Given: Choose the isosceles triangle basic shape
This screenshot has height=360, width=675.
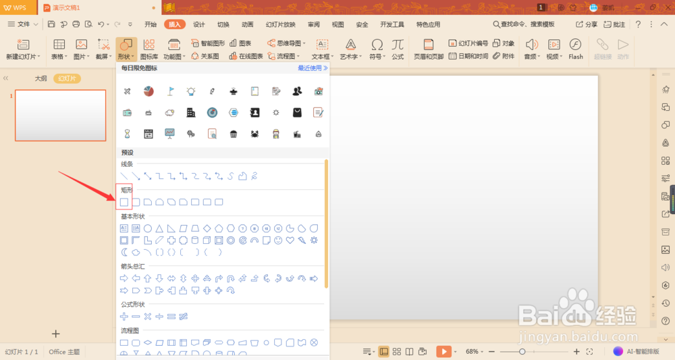Looking at the screenshot, I should (159, 228).
